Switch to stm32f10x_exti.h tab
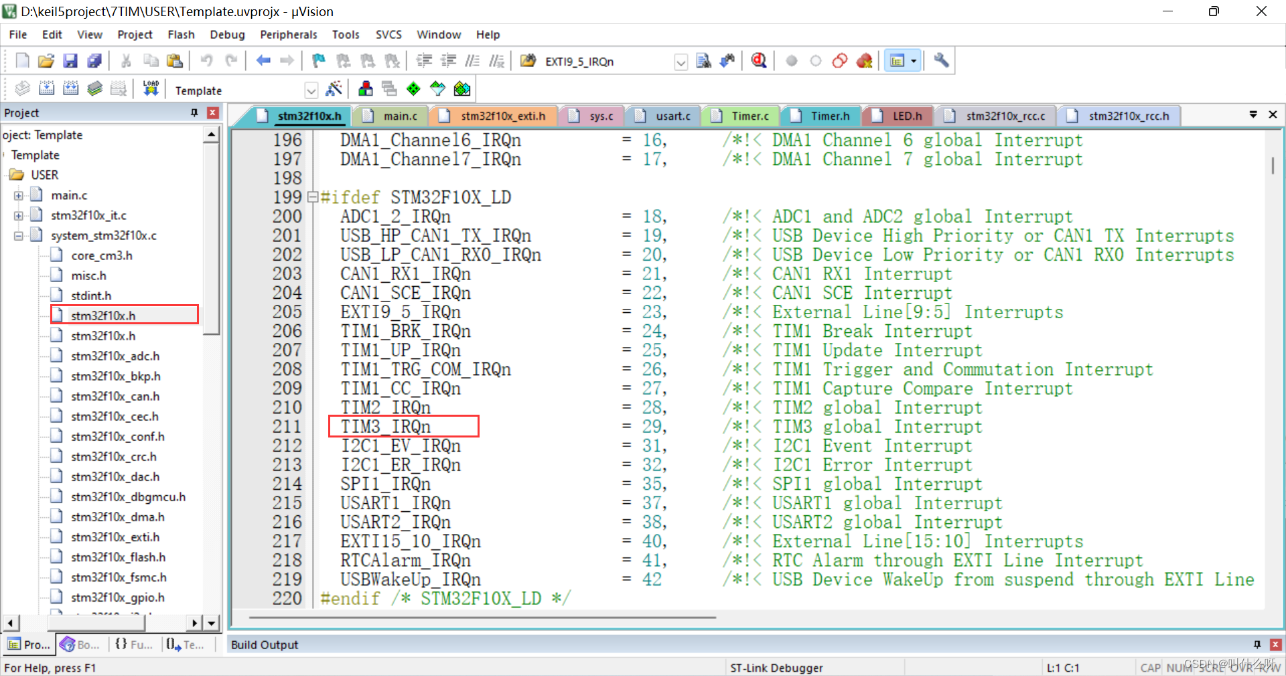 (493, 116)
